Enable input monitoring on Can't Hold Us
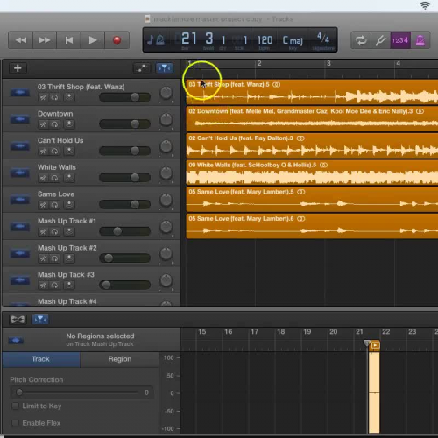 [x=69, y=151]
